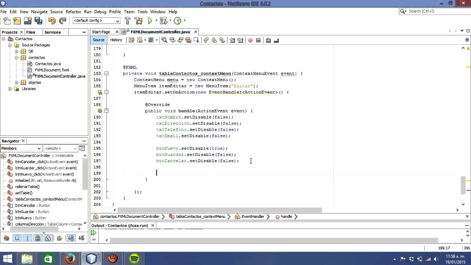Click the Shift Line Left icon in editor toolbar

tap(232, 40)
